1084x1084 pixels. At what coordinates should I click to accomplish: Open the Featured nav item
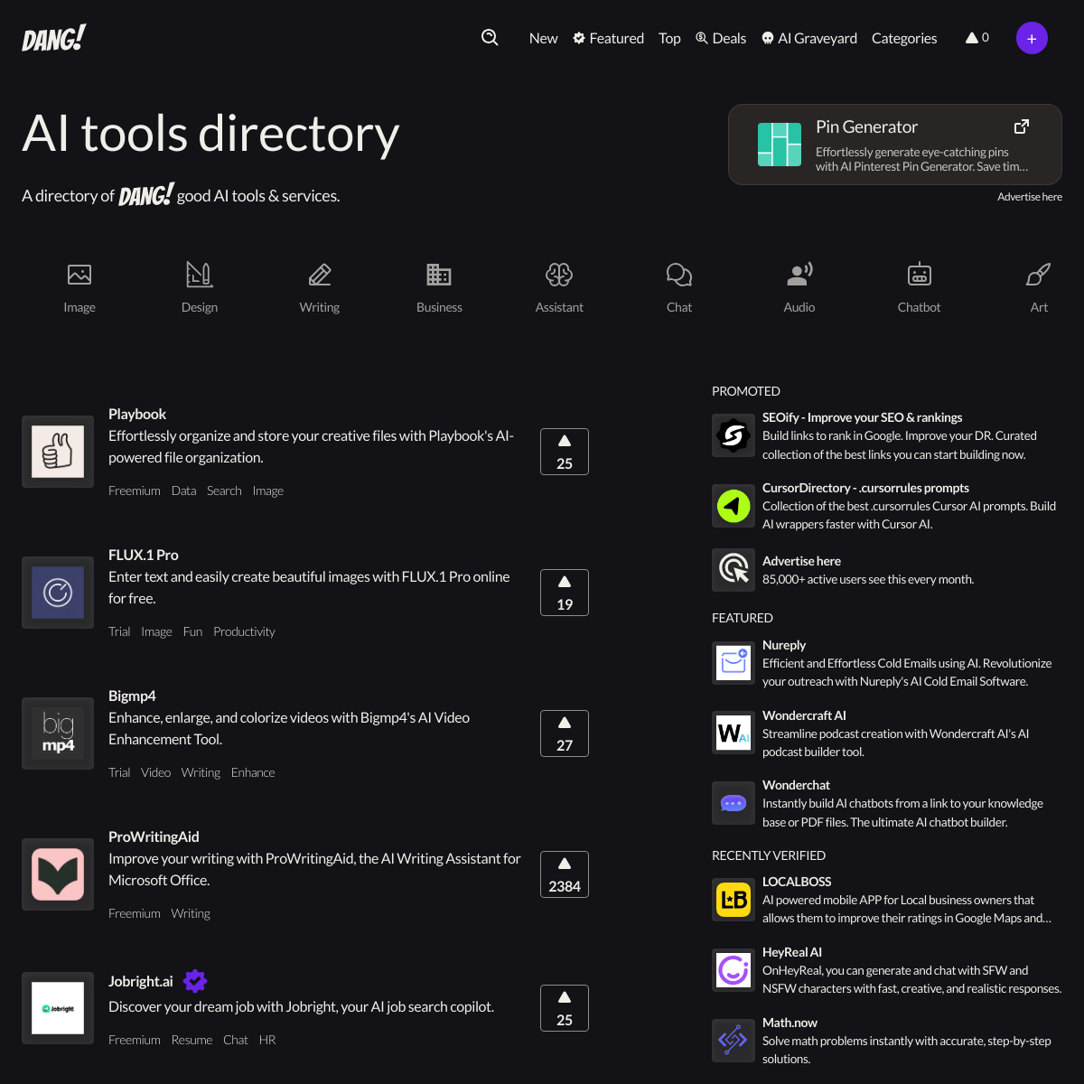pos(608,38)
